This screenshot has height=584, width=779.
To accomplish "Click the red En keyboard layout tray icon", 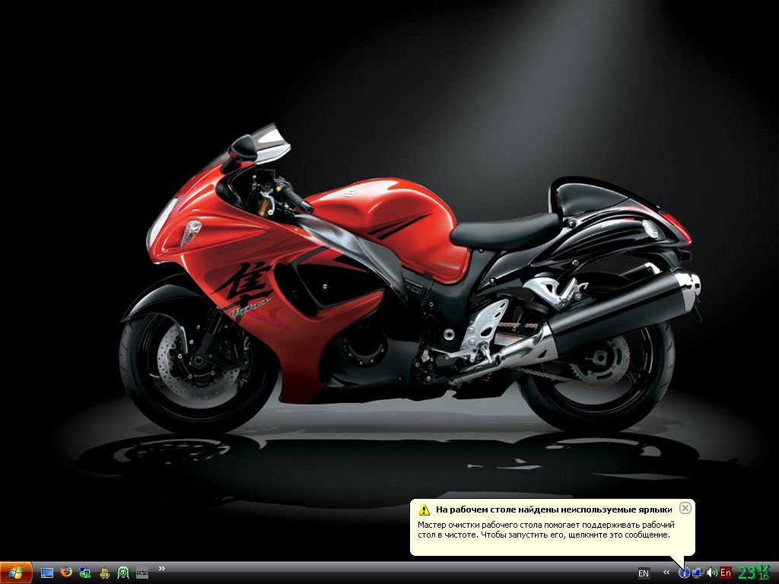I will click(725, 573).
